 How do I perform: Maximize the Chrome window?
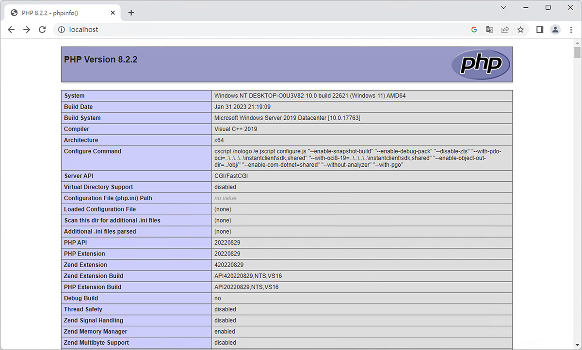pyautogui.click(x=548, y=7)
